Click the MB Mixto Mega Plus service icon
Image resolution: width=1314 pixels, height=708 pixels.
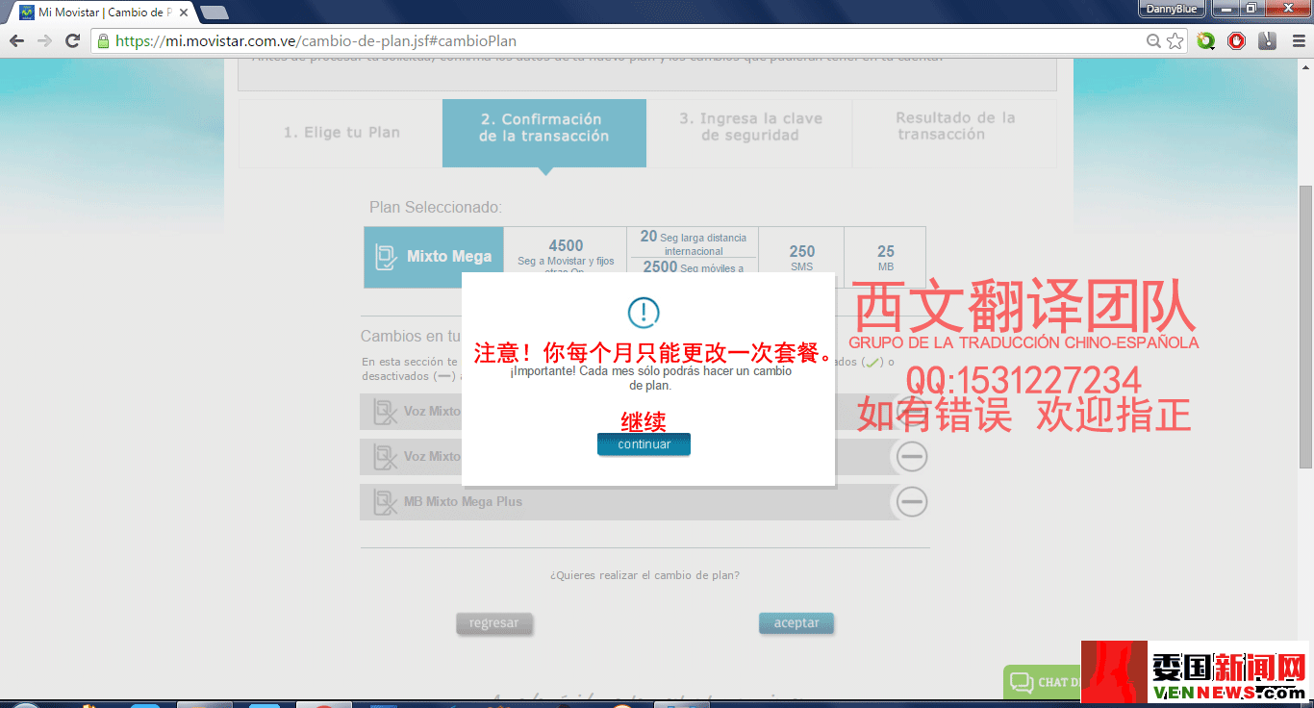pyautogui.click(x=386, y=502)
